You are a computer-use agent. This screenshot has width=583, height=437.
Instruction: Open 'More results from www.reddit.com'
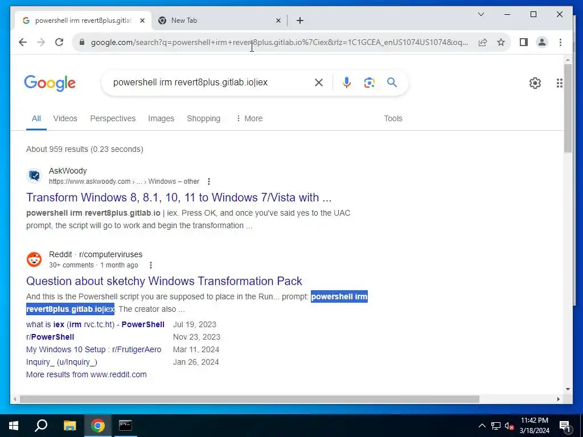tap(87, 374)
